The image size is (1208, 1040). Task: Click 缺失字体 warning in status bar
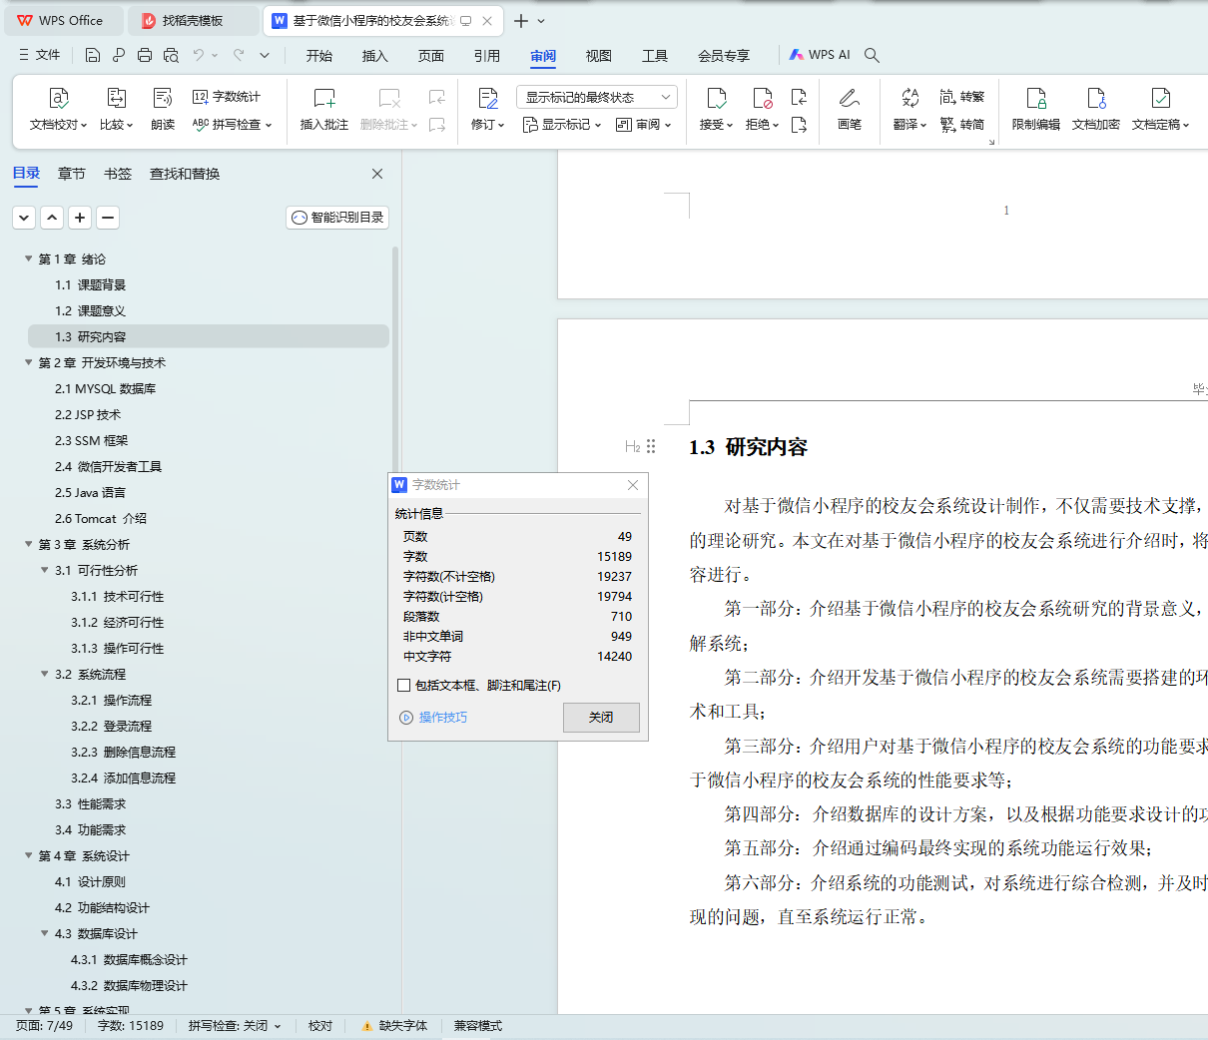coord(394,1026)
